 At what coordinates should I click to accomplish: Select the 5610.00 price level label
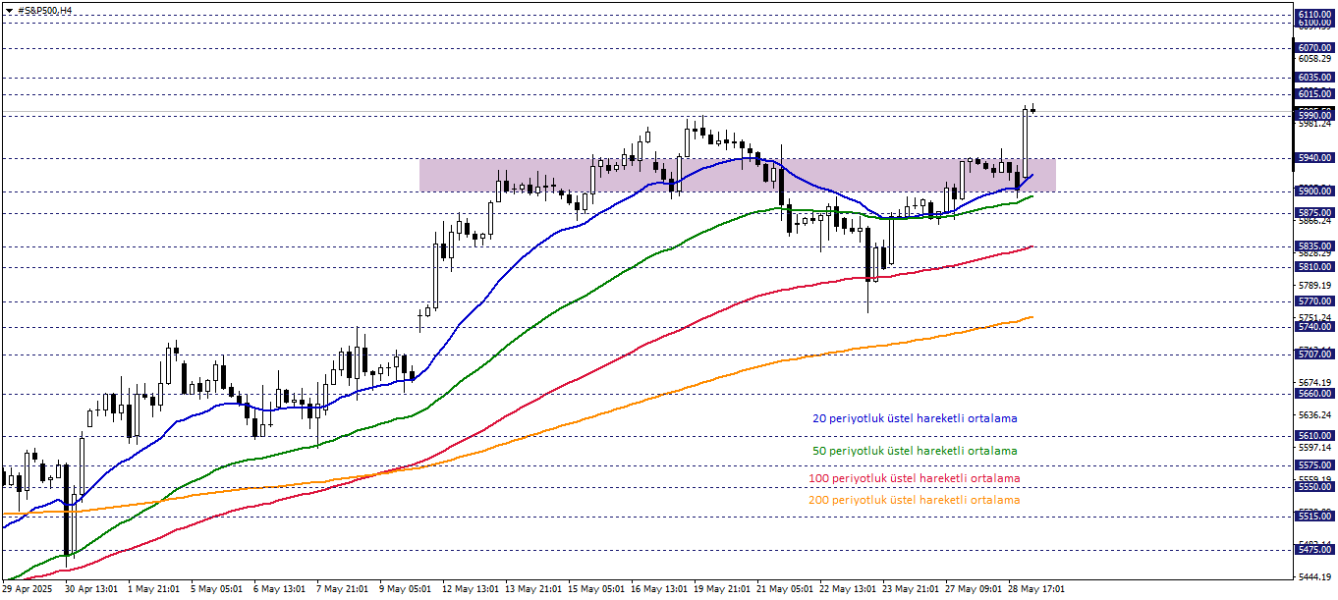point(1313,436)
